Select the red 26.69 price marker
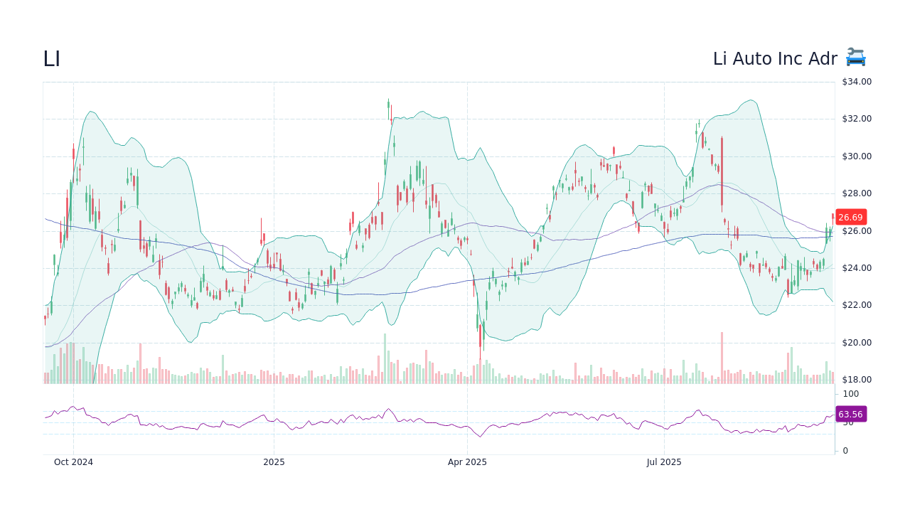The image size is (910, 512). click(x=850, y=218)
